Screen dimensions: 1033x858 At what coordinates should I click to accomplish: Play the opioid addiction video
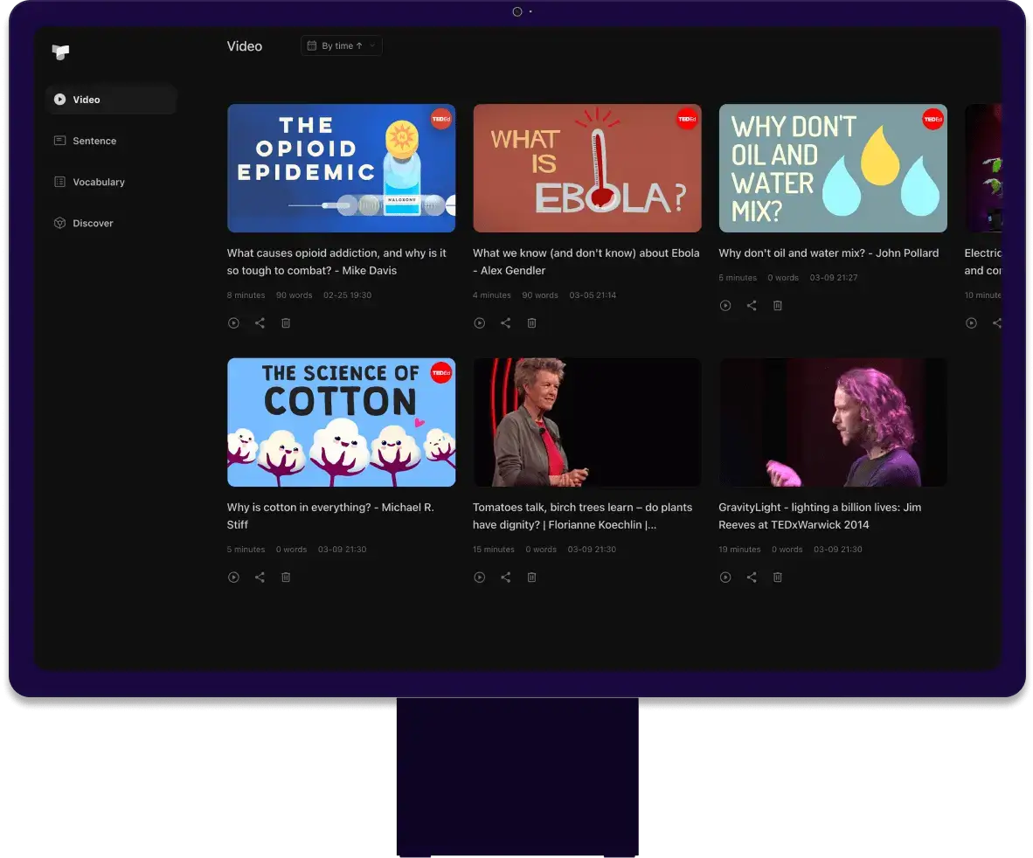(x=233, y=323)
